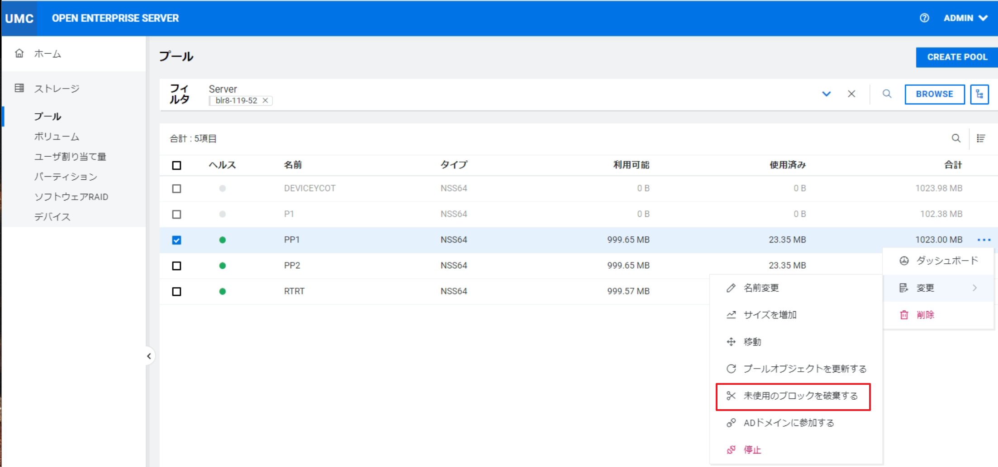This screenshot has width=998, height=467.
Task: Choose サイズを増加 from the submenu
Action: (770, 315)
